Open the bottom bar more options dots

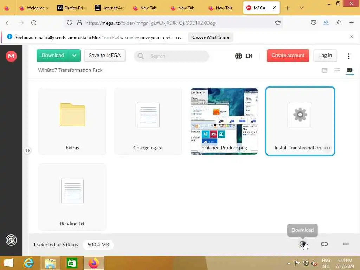[x=346, y=244]
